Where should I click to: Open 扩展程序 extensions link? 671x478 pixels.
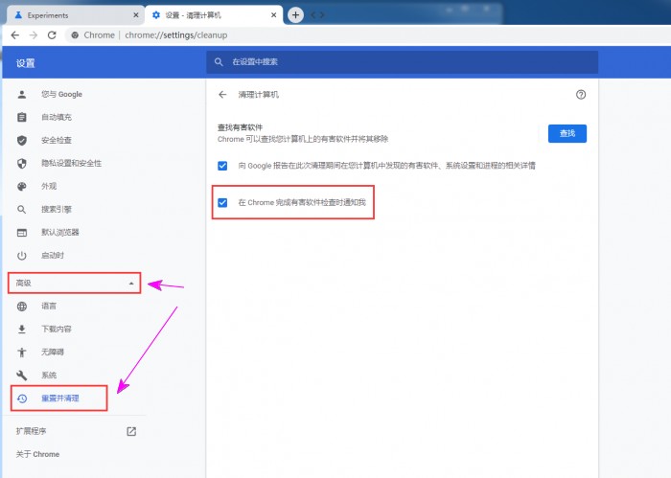[x=31, y=431]
